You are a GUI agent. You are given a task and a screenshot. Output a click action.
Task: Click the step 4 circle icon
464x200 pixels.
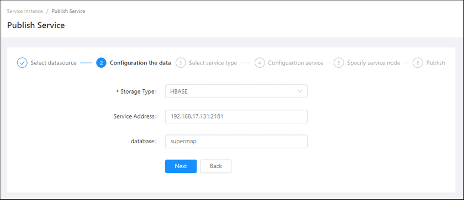pos(260,63)
